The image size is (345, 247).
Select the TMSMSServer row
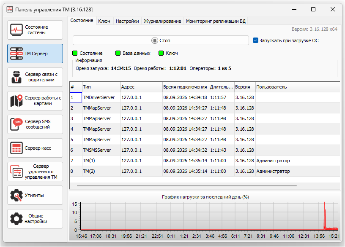pyautogui.click(x=205, y=150)
